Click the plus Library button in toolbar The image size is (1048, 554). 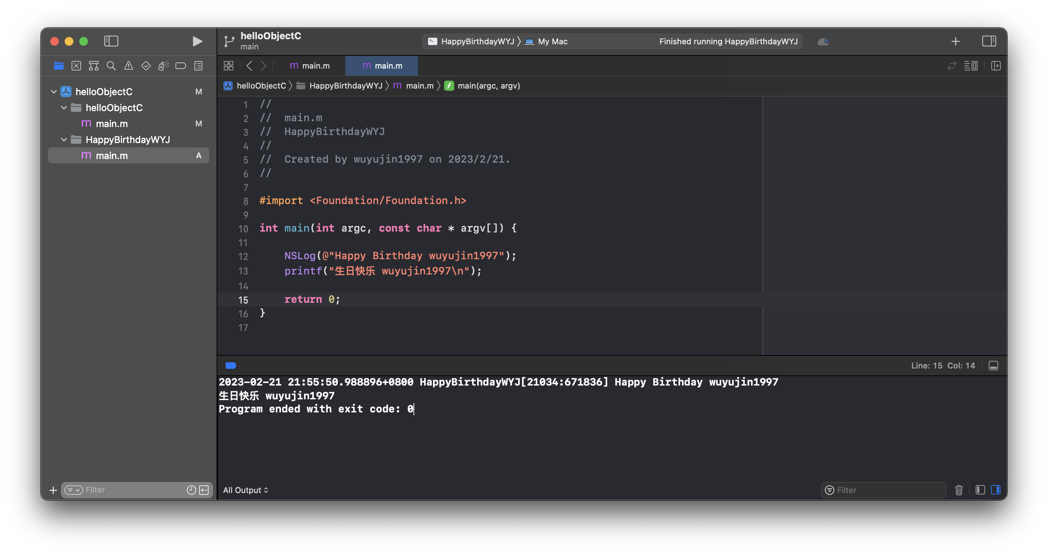click(956, 41)
